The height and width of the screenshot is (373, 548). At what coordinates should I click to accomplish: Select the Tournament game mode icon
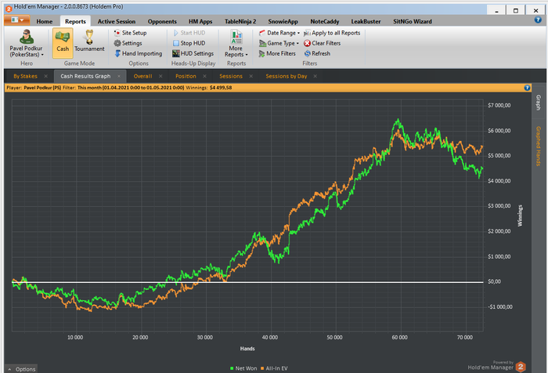(x=89, y=38)
